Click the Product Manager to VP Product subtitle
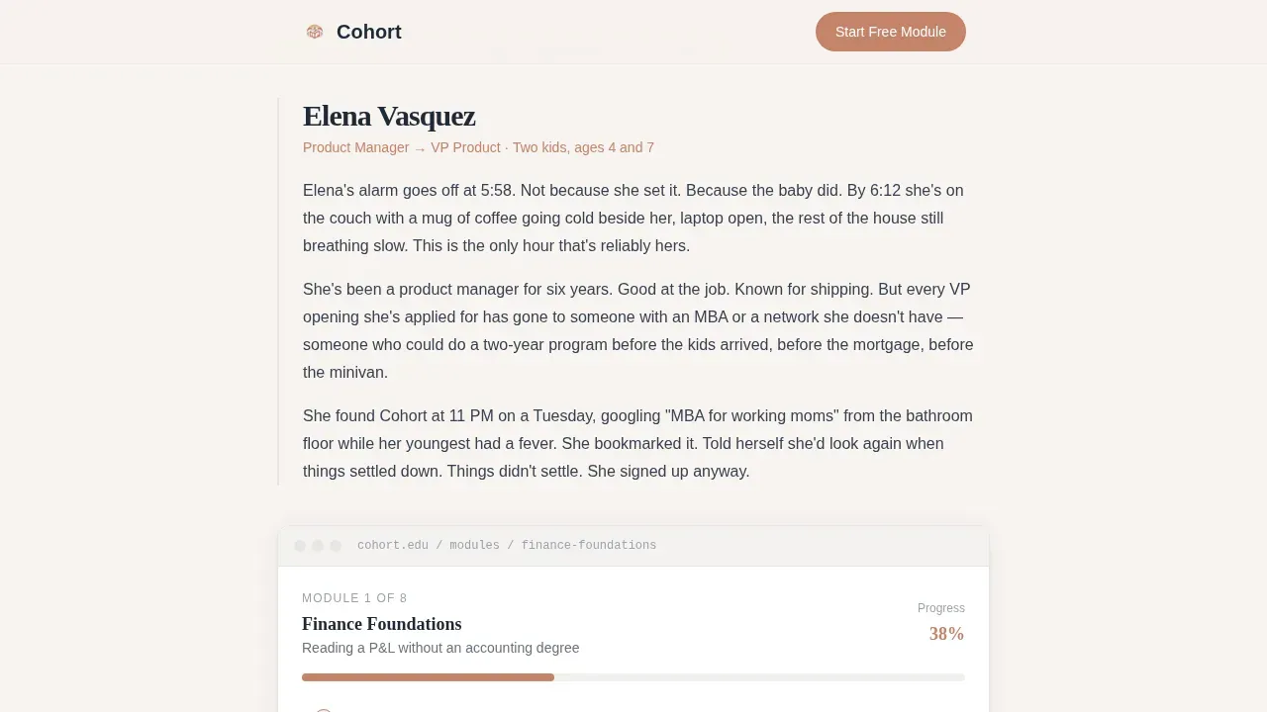1267x712 pixels. click(478, 147)
